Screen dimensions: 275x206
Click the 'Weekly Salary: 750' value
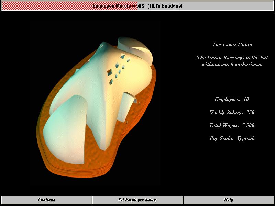(x=232, y=112)
